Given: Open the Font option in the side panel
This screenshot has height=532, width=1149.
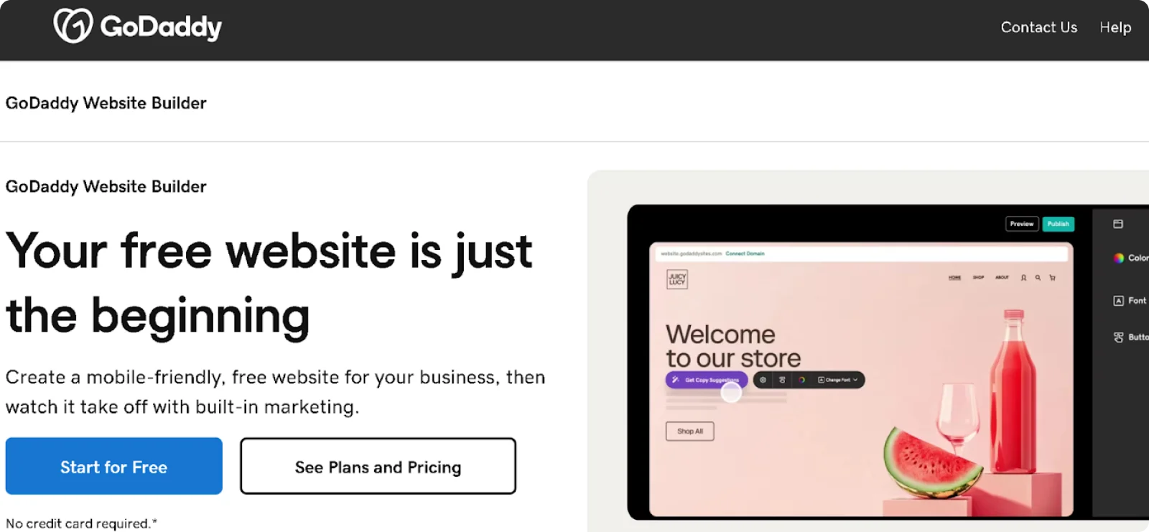Looking at the screenshot, I should 1130,301.
